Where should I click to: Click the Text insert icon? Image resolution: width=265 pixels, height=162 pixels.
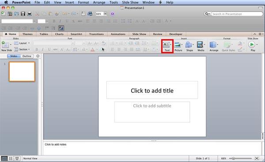click(166, 45)
